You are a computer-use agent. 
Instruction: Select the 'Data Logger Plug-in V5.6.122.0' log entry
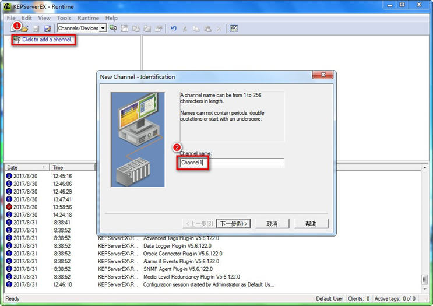177,246
